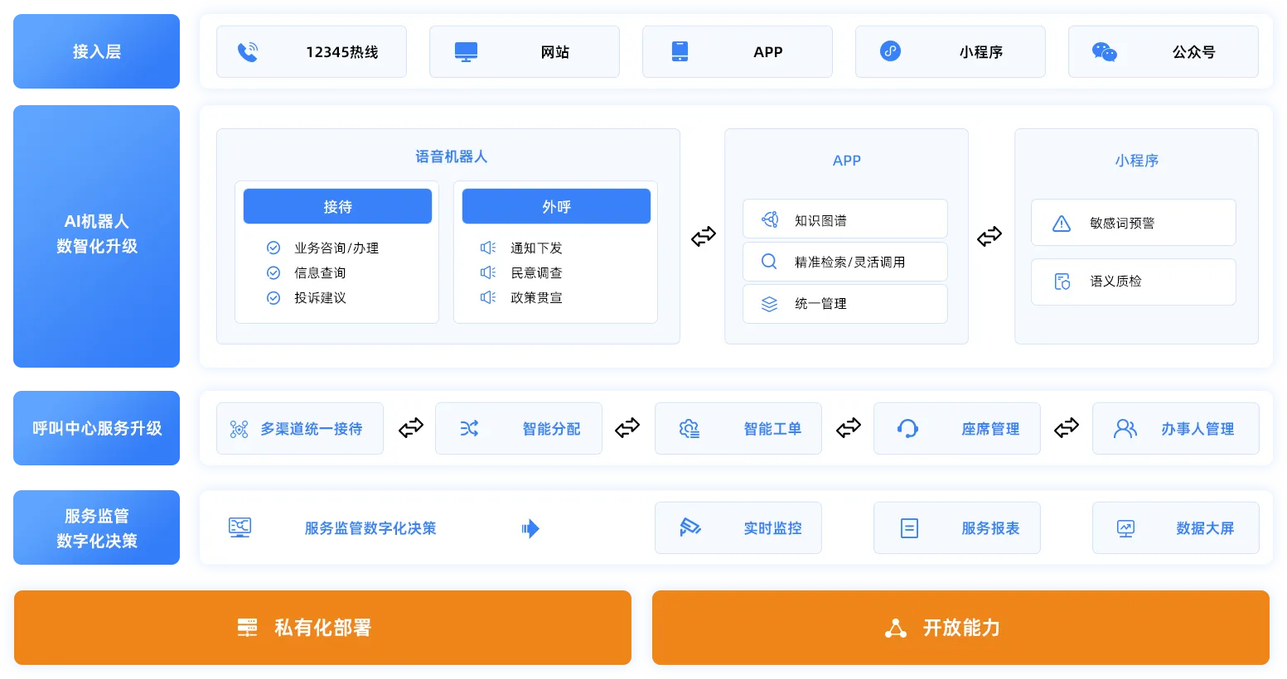Select the 呼叫中心服务升级 side label
Screen dimensions: 1287x679
(x=96, y=428)
